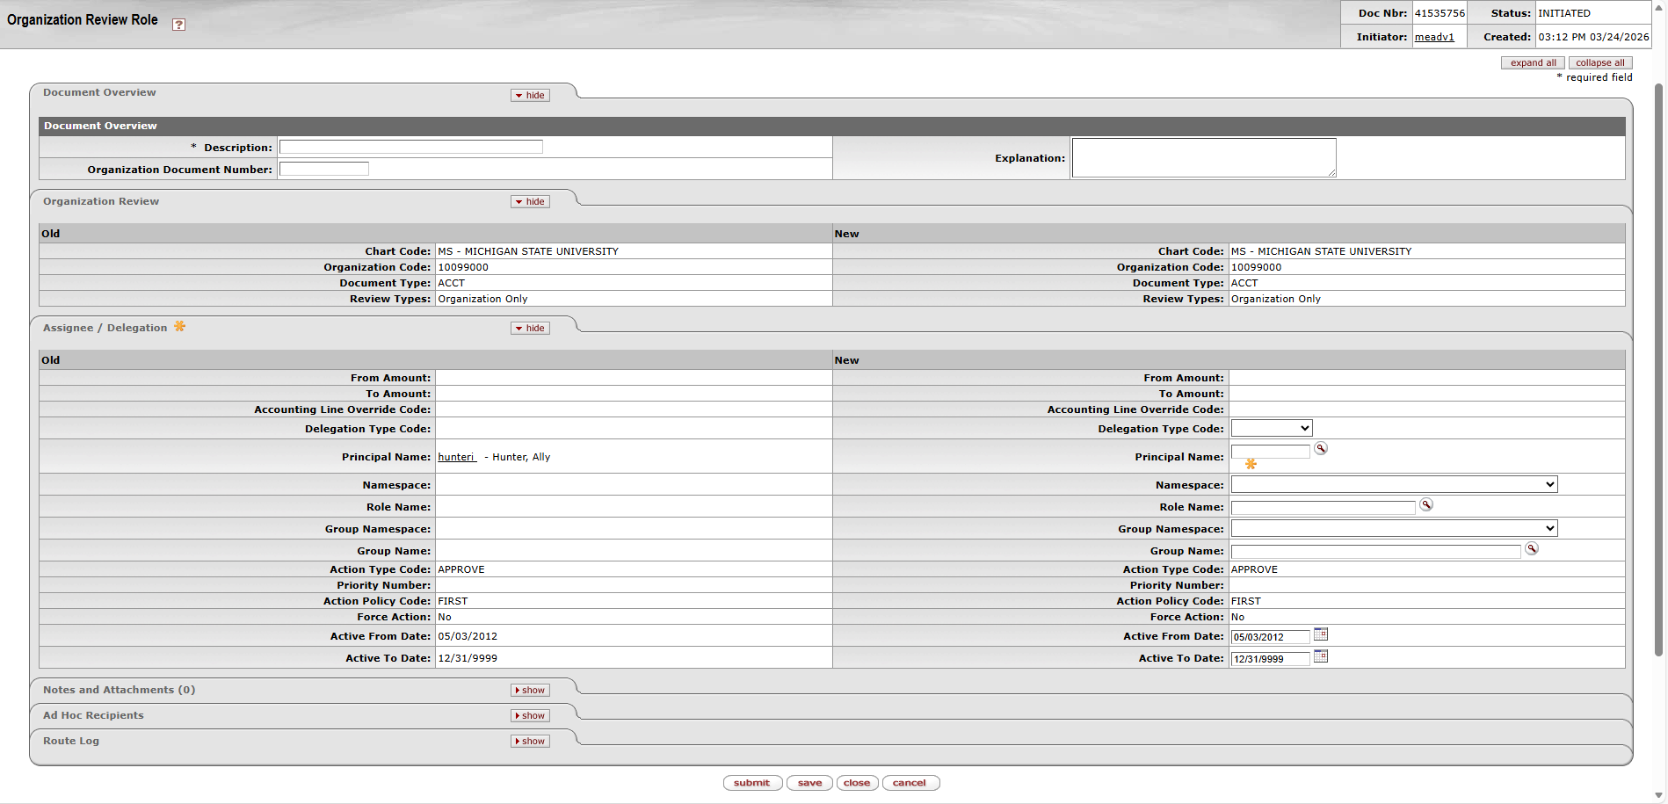Open Active From Date calendar picker
The image size is (1668, 804).
click(x=1320, y=635)
